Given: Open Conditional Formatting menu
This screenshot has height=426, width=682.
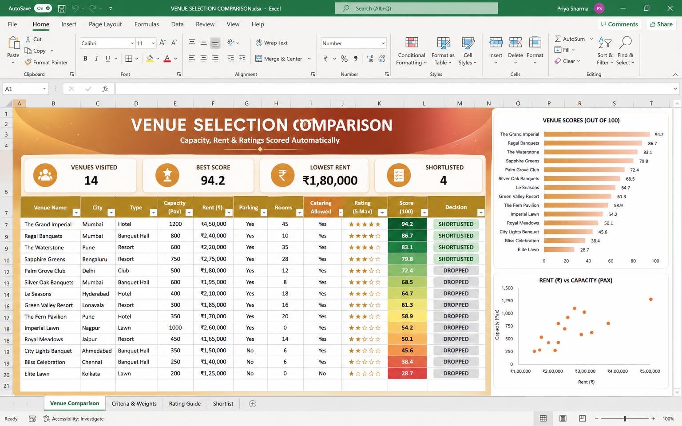Looking at the screenshot, I should 412,51.
